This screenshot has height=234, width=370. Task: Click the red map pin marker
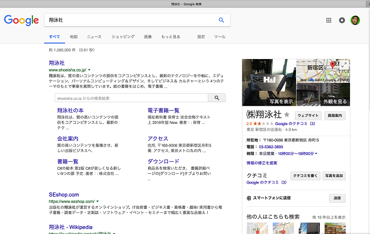coord(332,65)
